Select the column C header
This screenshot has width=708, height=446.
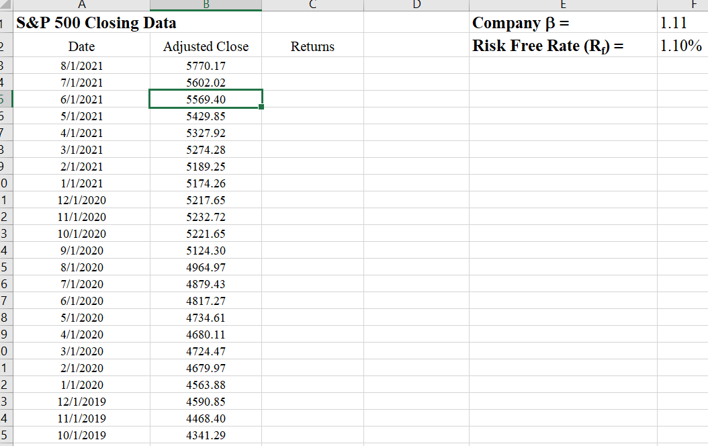[312, 4]
